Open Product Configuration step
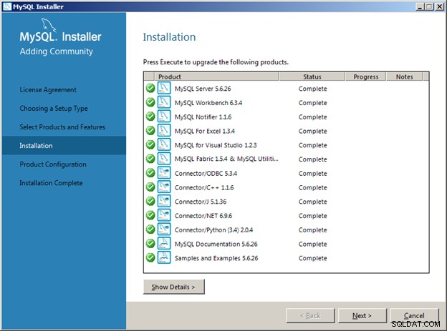 (x=53, y=164)
